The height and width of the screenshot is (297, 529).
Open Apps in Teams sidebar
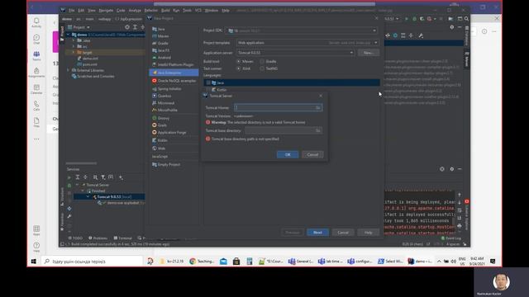point(36,230)
